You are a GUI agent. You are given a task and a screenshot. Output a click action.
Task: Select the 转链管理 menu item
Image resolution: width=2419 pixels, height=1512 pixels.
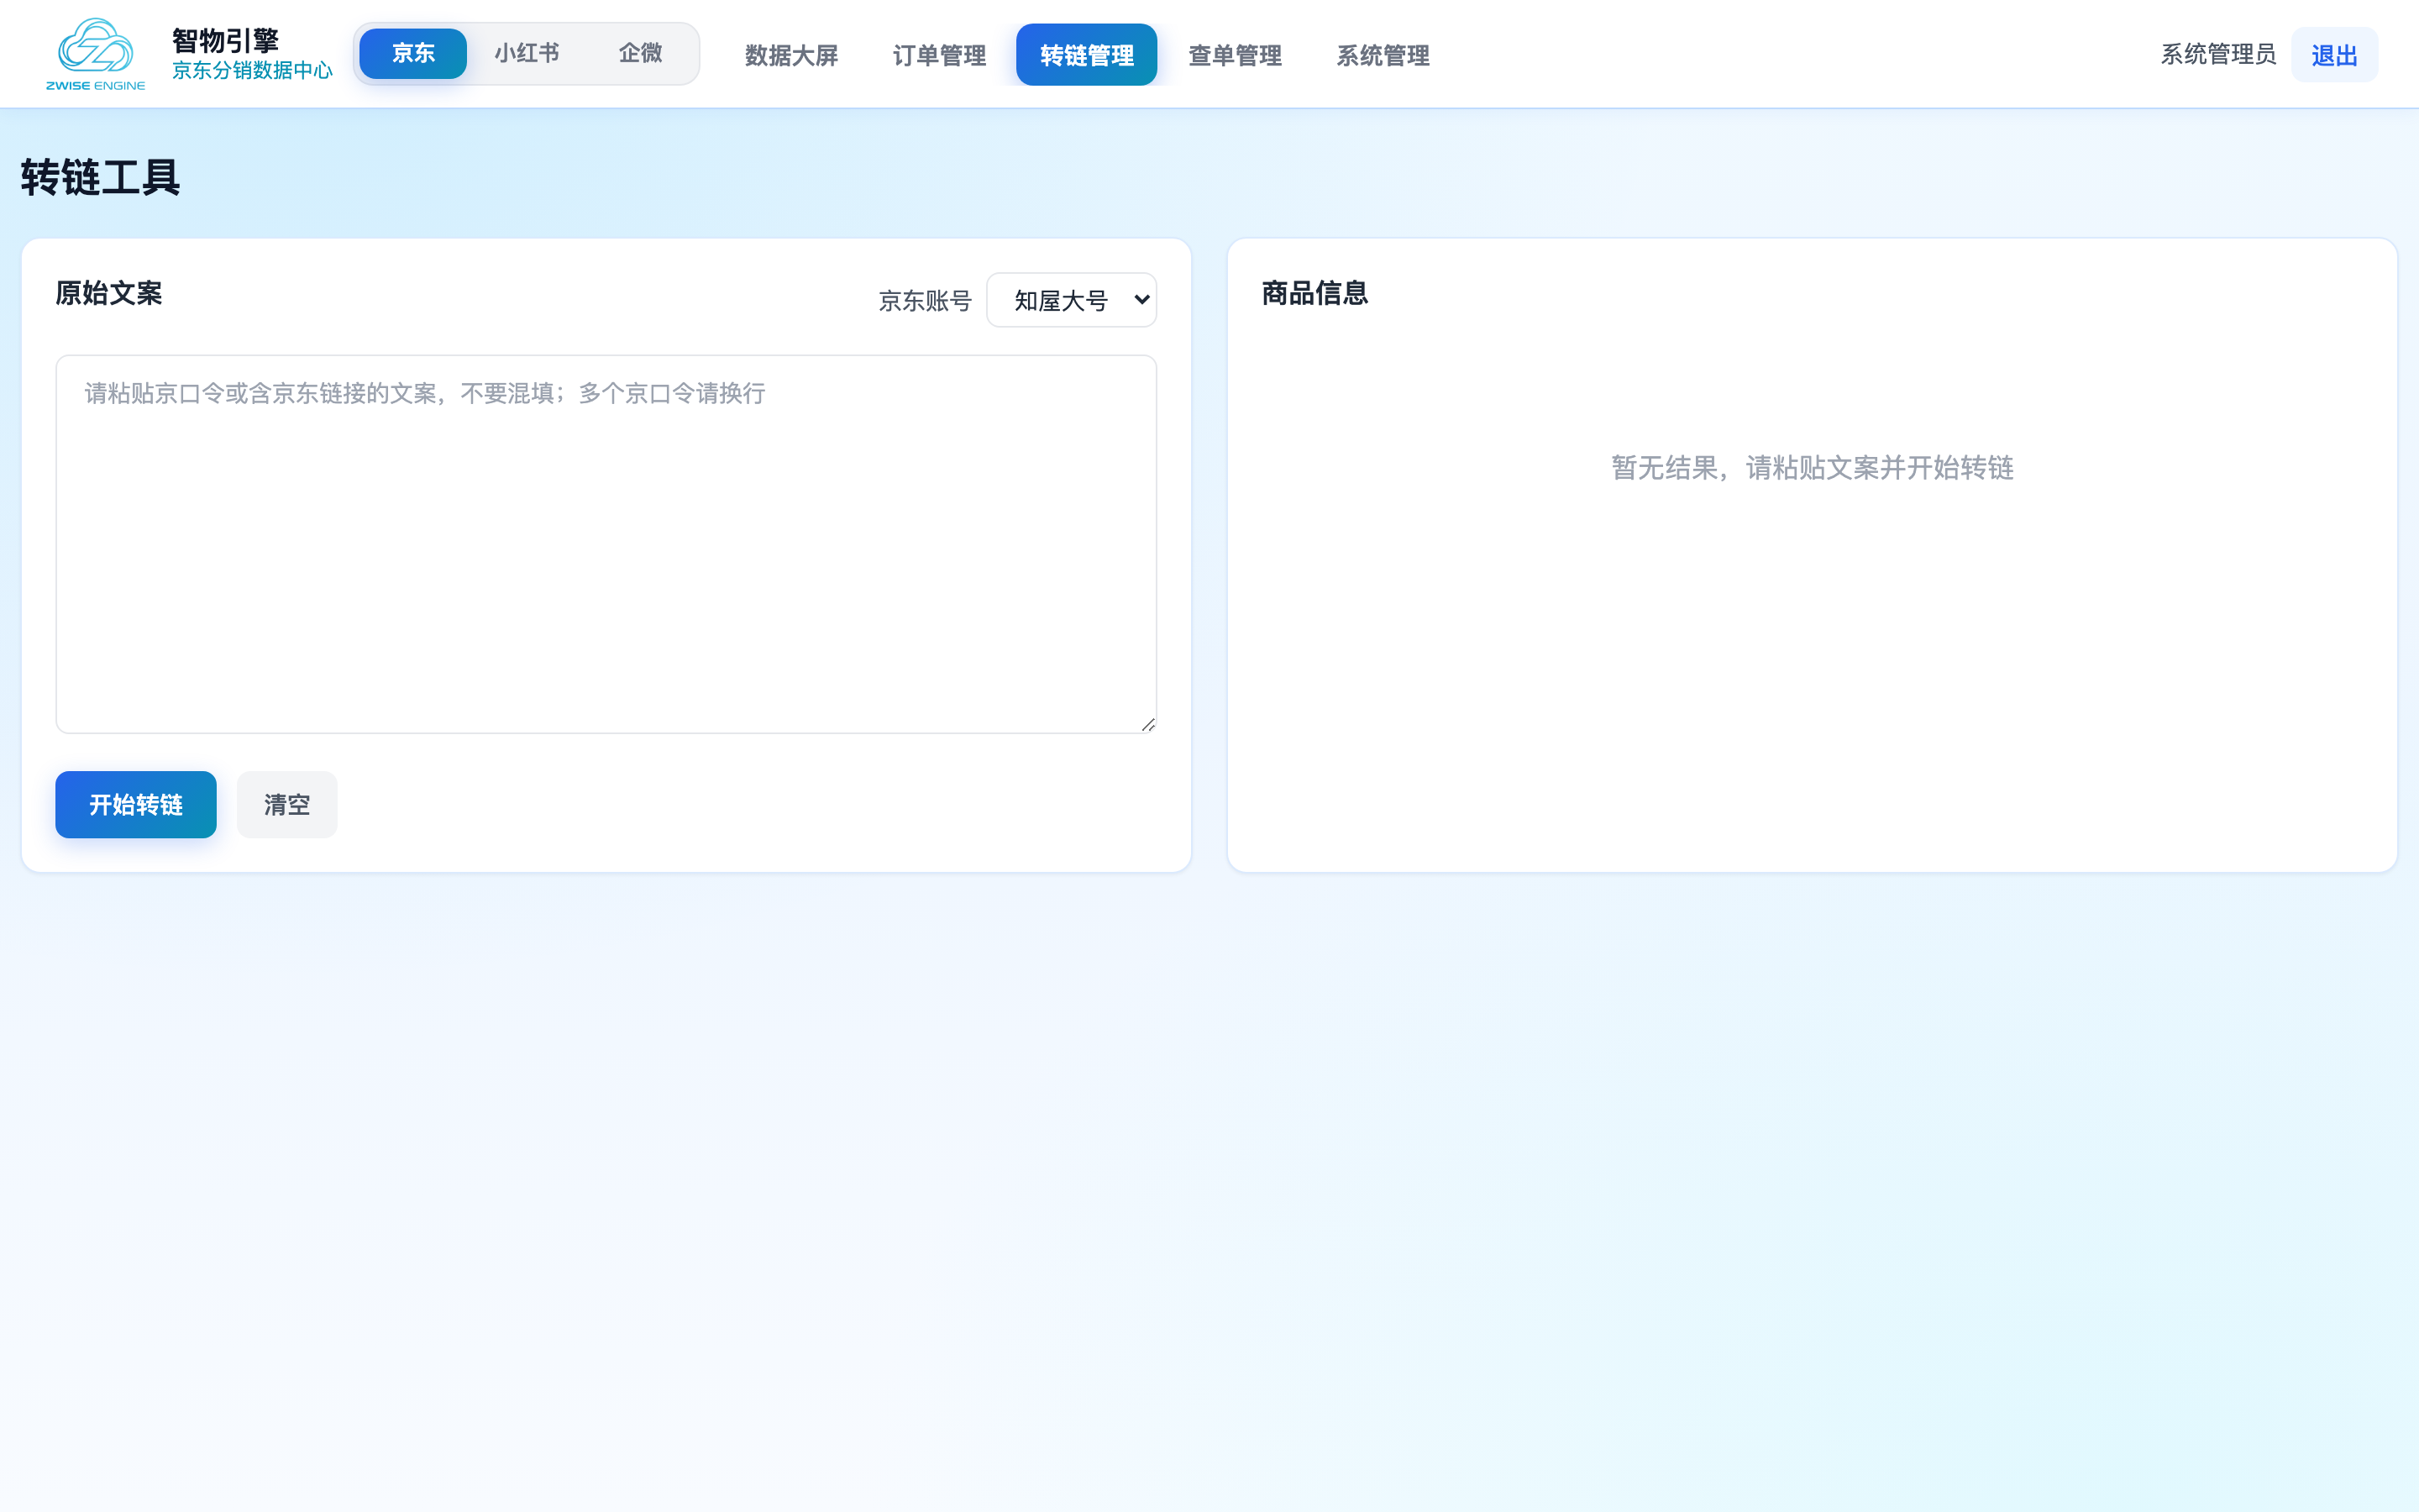pyautogui.click(x=1087, y=55)
